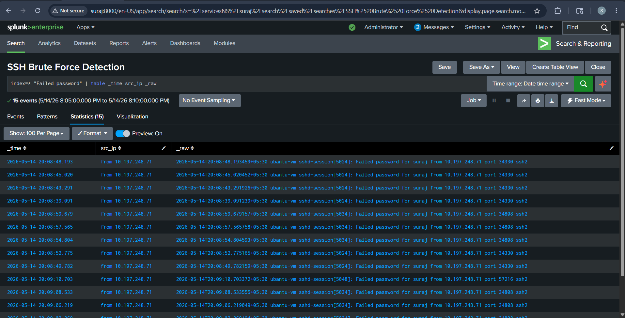
Task: Open the Dashboards nav item
Action: coord(185,43)
